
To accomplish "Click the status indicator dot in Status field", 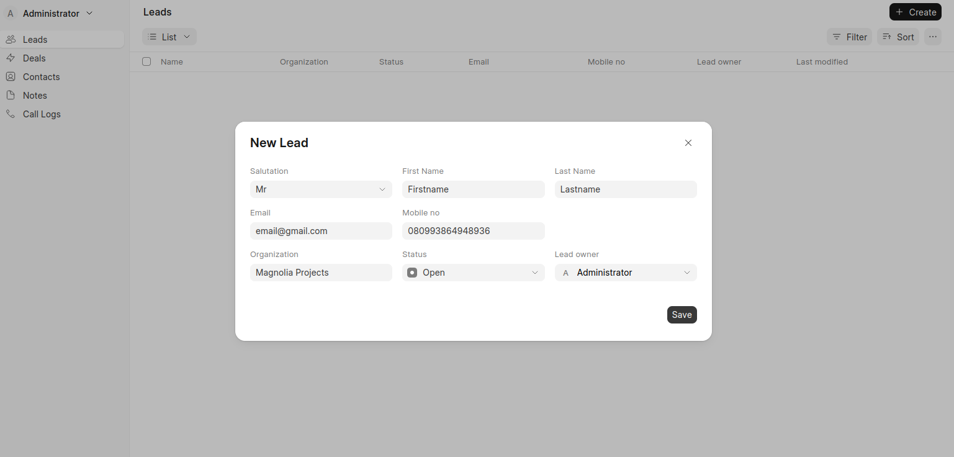I will pos(412,272).
